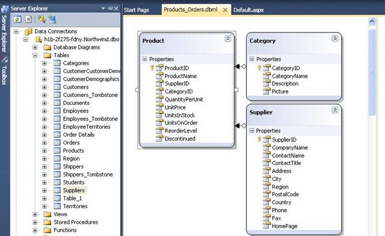Click the Stored Procedures folder icon
The image size is (385, 236).
(x=47, y=222)
